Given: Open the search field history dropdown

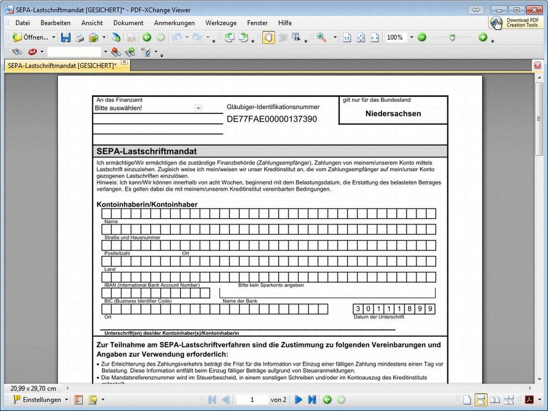Looking at the screenshot, I should 105,52.
